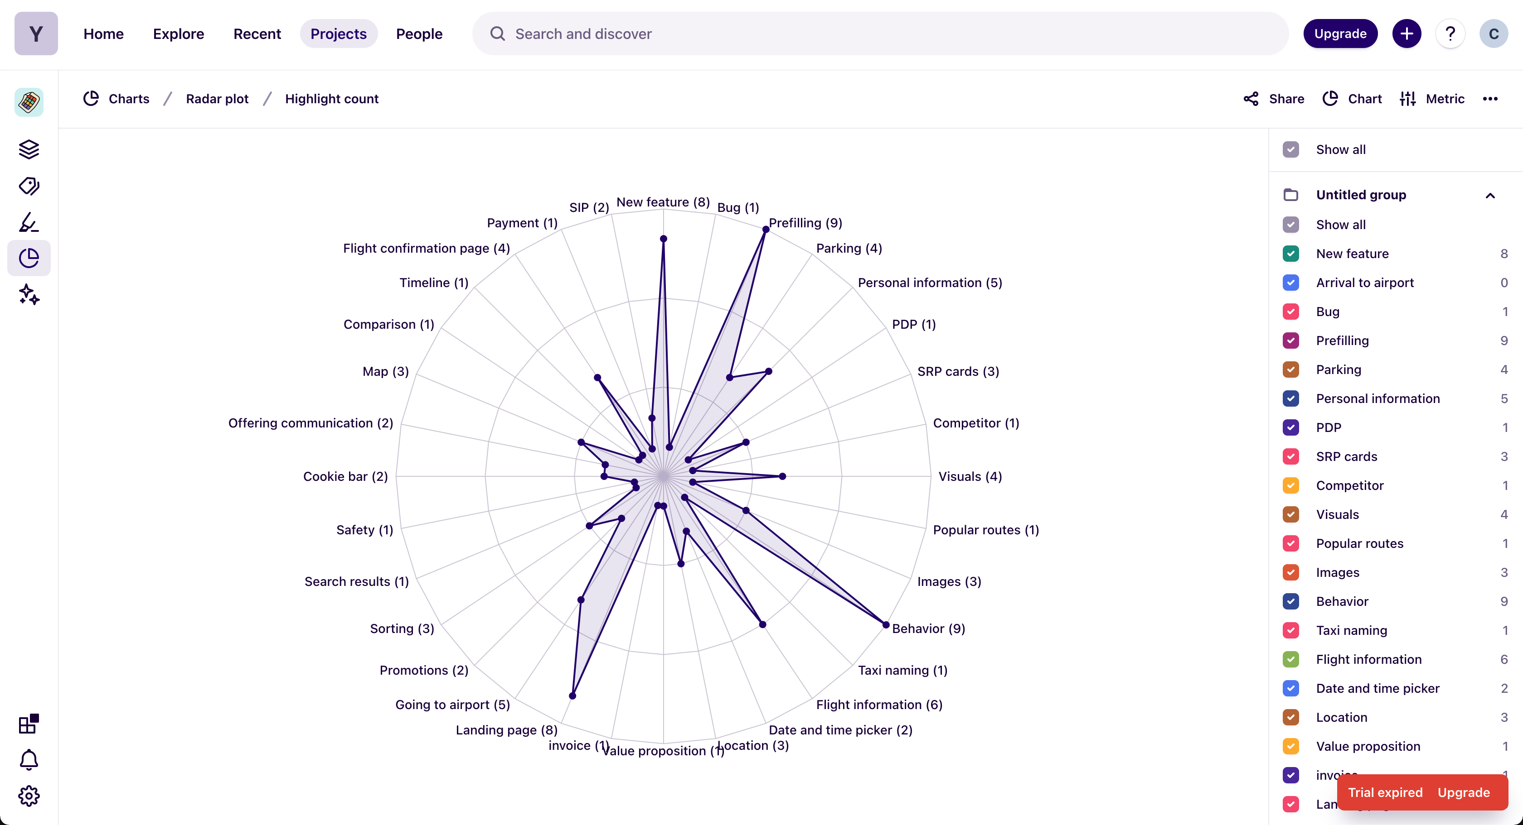Viewport: 1523px width, 825px height.
Task: Open the Chart type options
Action: click(1352, 99)
